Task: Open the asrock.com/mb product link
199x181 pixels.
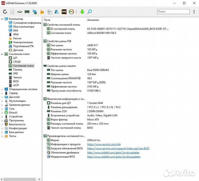Action: point(104,144)
